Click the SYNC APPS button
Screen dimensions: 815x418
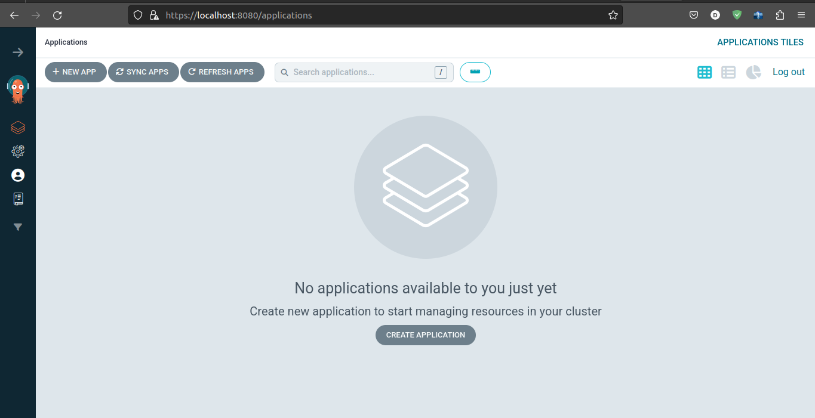tap(143, 72)
